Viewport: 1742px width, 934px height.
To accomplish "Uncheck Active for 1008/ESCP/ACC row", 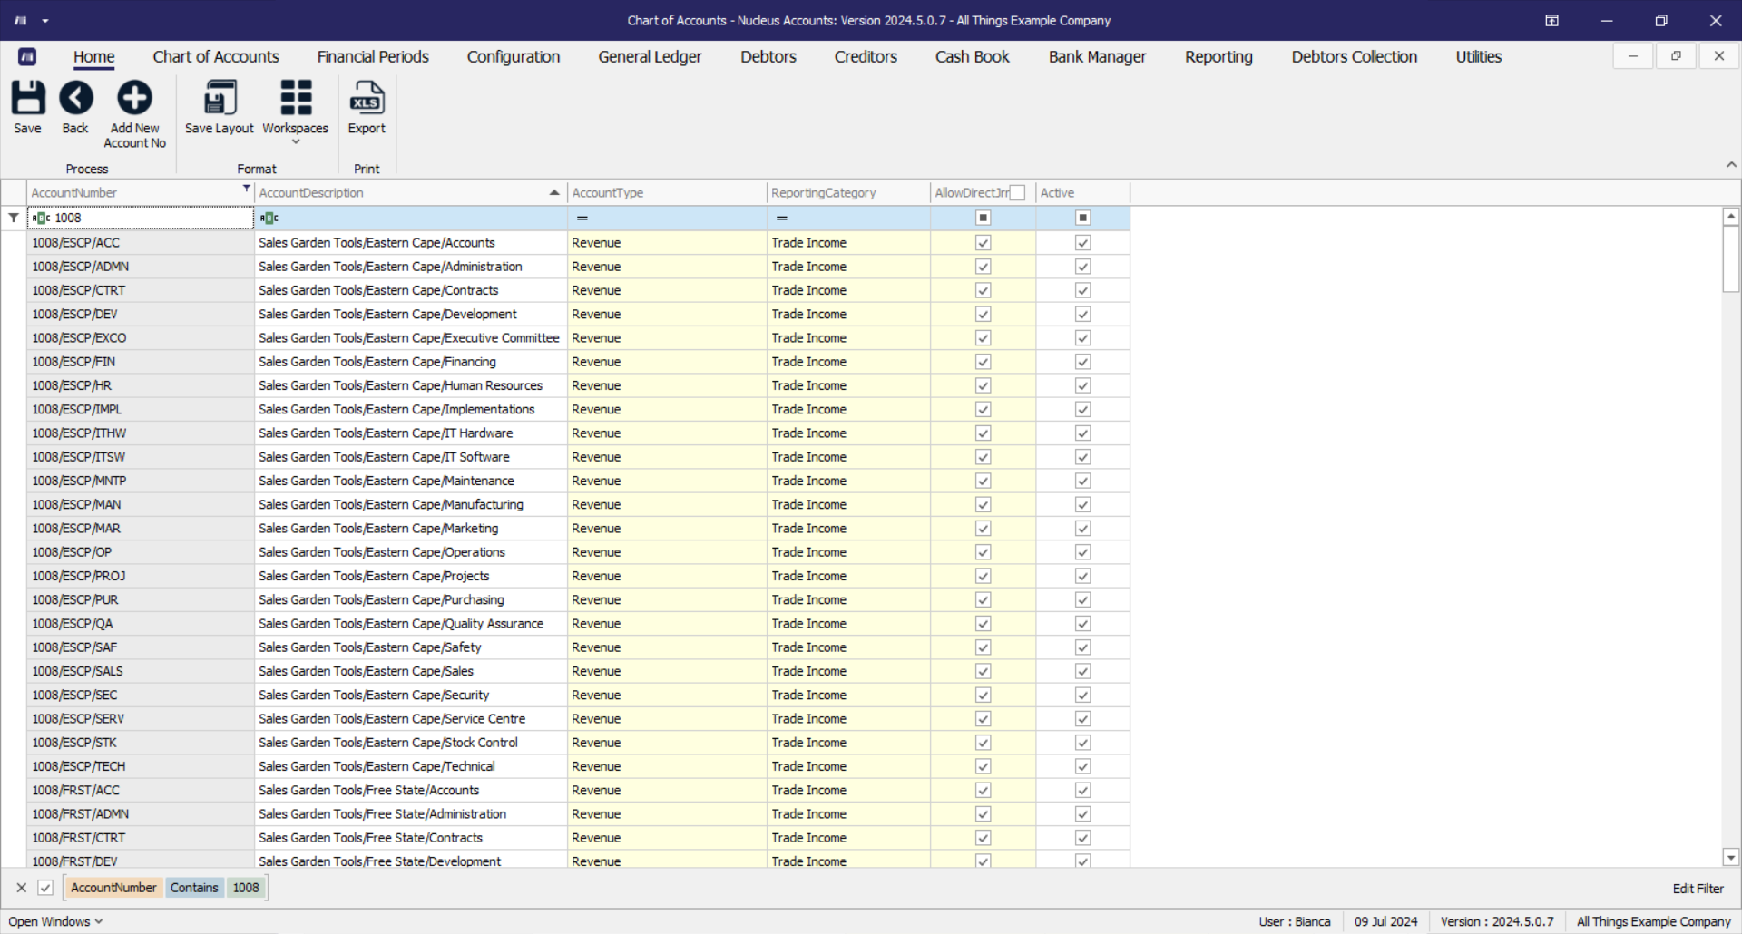I will (x=1082, y=243).
